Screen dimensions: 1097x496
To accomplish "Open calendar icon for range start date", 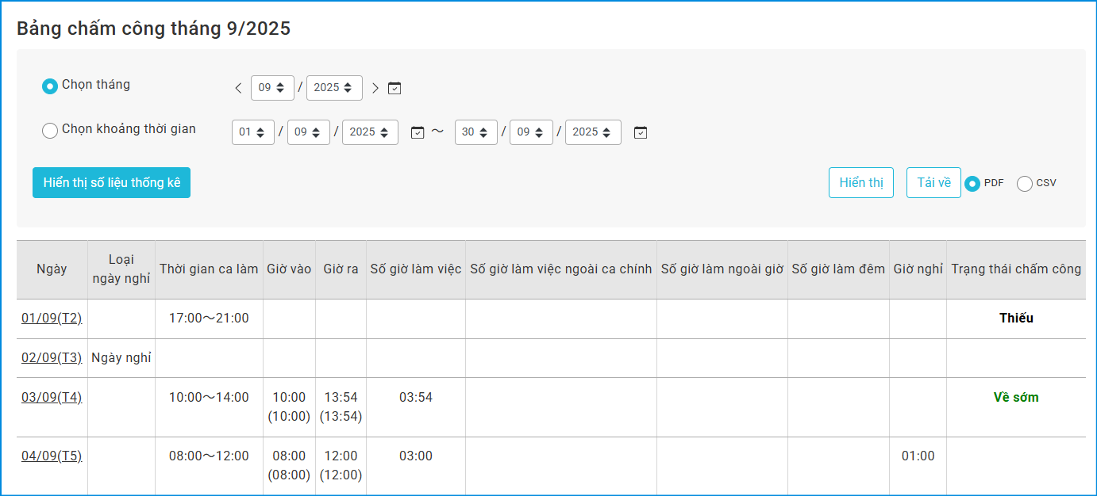I will click(x=418, y=132).
